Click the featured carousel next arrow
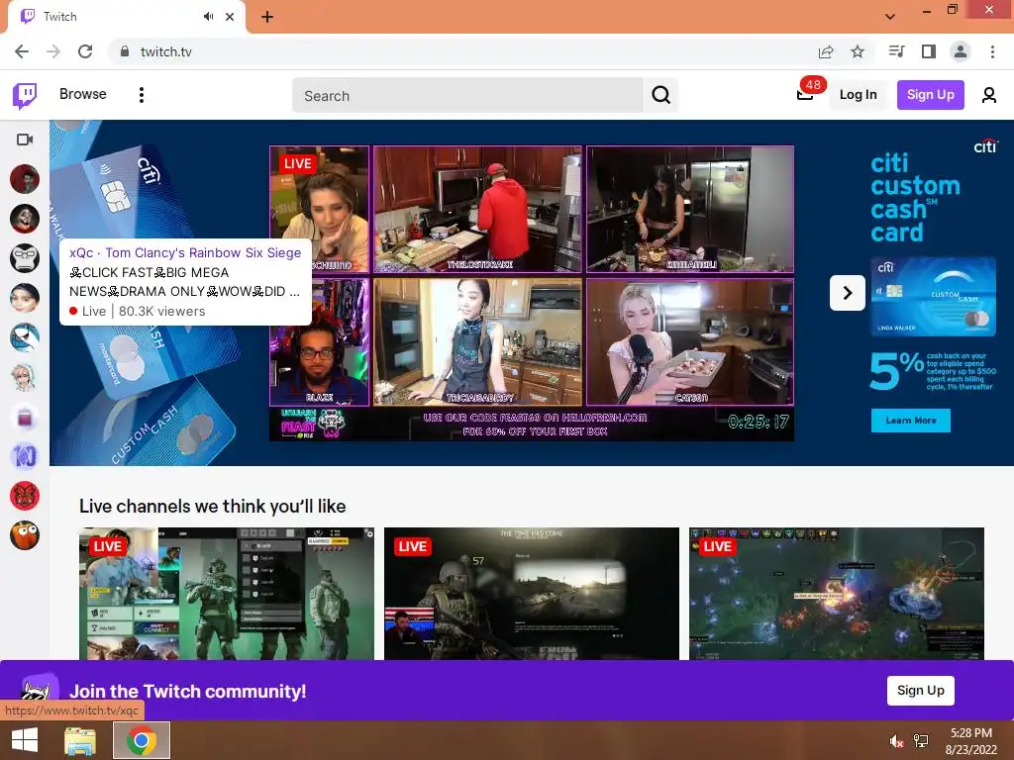Screen dimensions: 1014x760 point(848,293)
